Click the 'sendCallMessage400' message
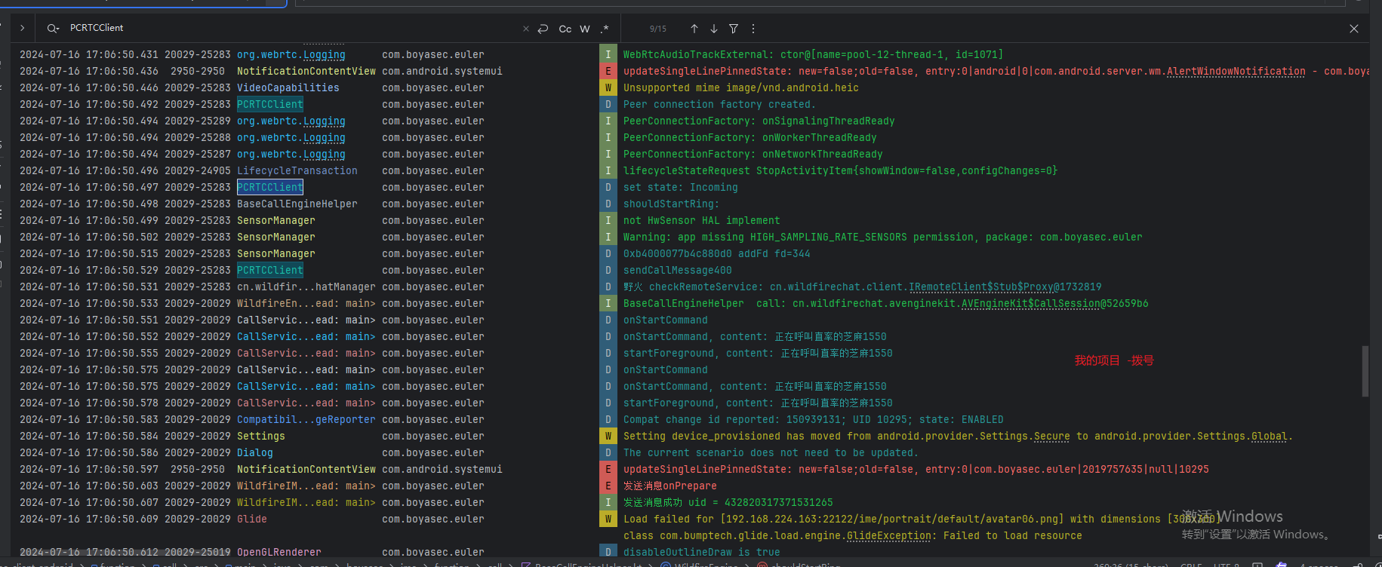1382x567 pixels. (678, 270)
